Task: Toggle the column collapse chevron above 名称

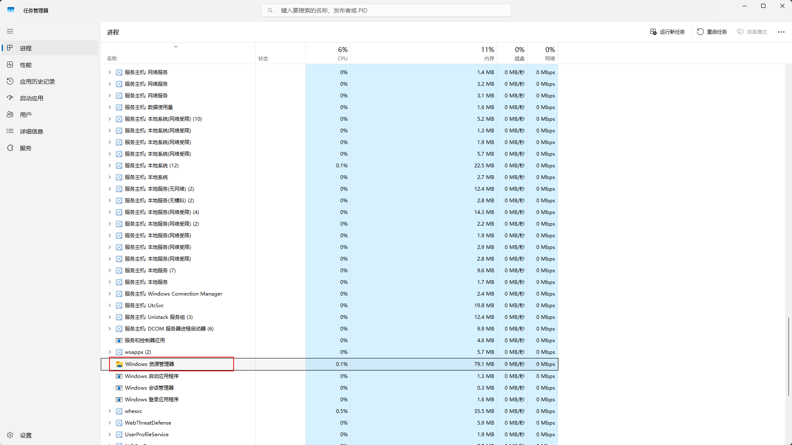Action: click(x=176, y=47)
